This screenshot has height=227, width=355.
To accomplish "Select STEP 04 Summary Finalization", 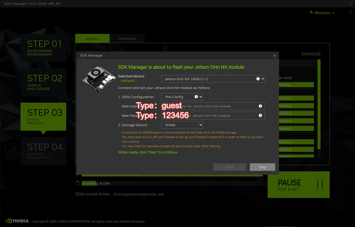I will [43, 151].
